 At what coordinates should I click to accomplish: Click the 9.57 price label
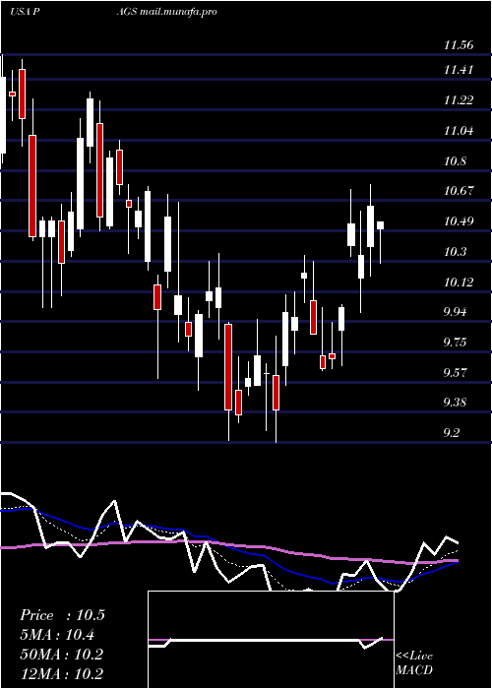(x=455, y=373)
